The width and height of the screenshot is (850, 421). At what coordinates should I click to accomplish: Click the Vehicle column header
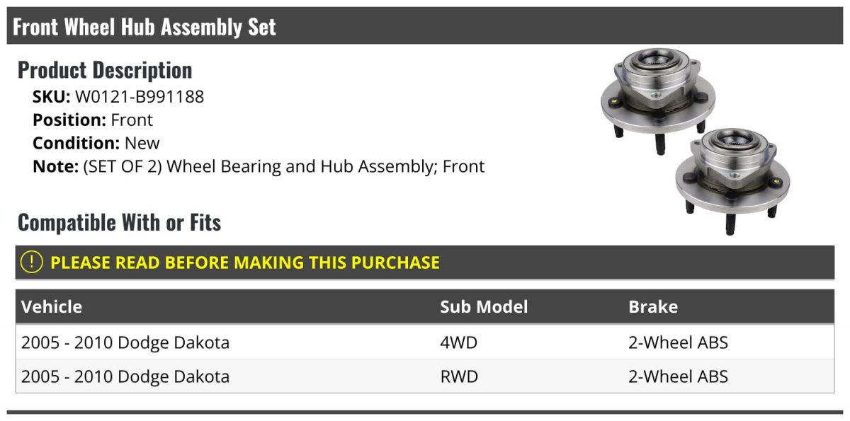tap(52, 306)
